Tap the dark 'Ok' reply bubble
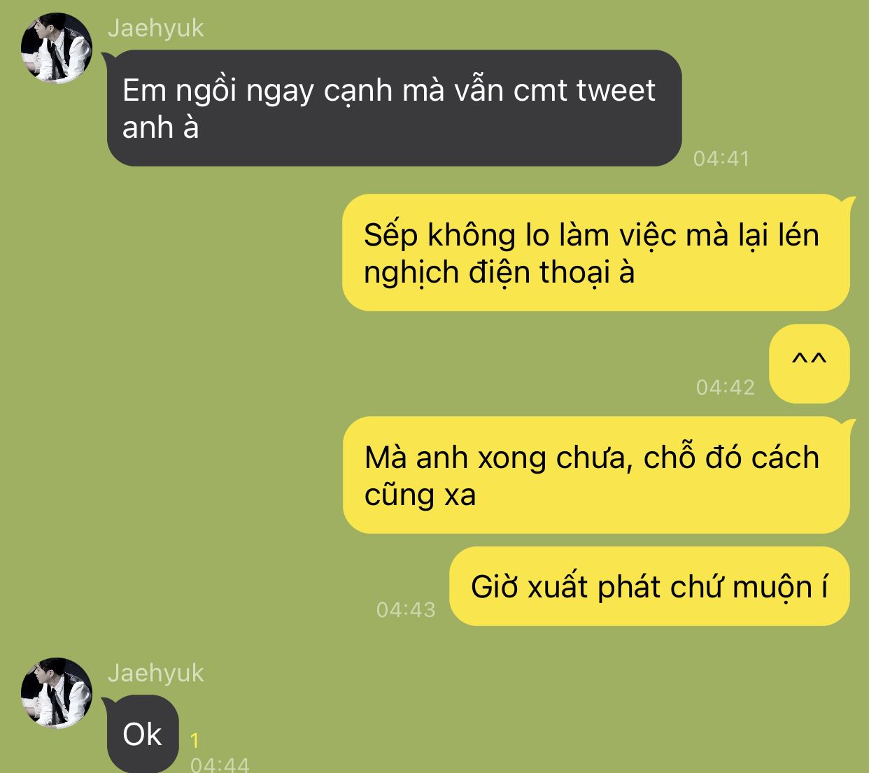Screen dimensions: 869x773 [143, 734]
